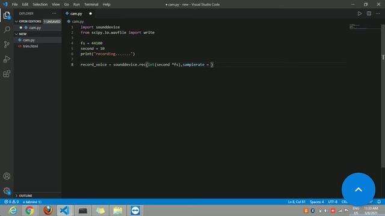Image resolution: width=385 pixels, height=216 pixels.
Task: Open the View menu
Action: [56, 4]
